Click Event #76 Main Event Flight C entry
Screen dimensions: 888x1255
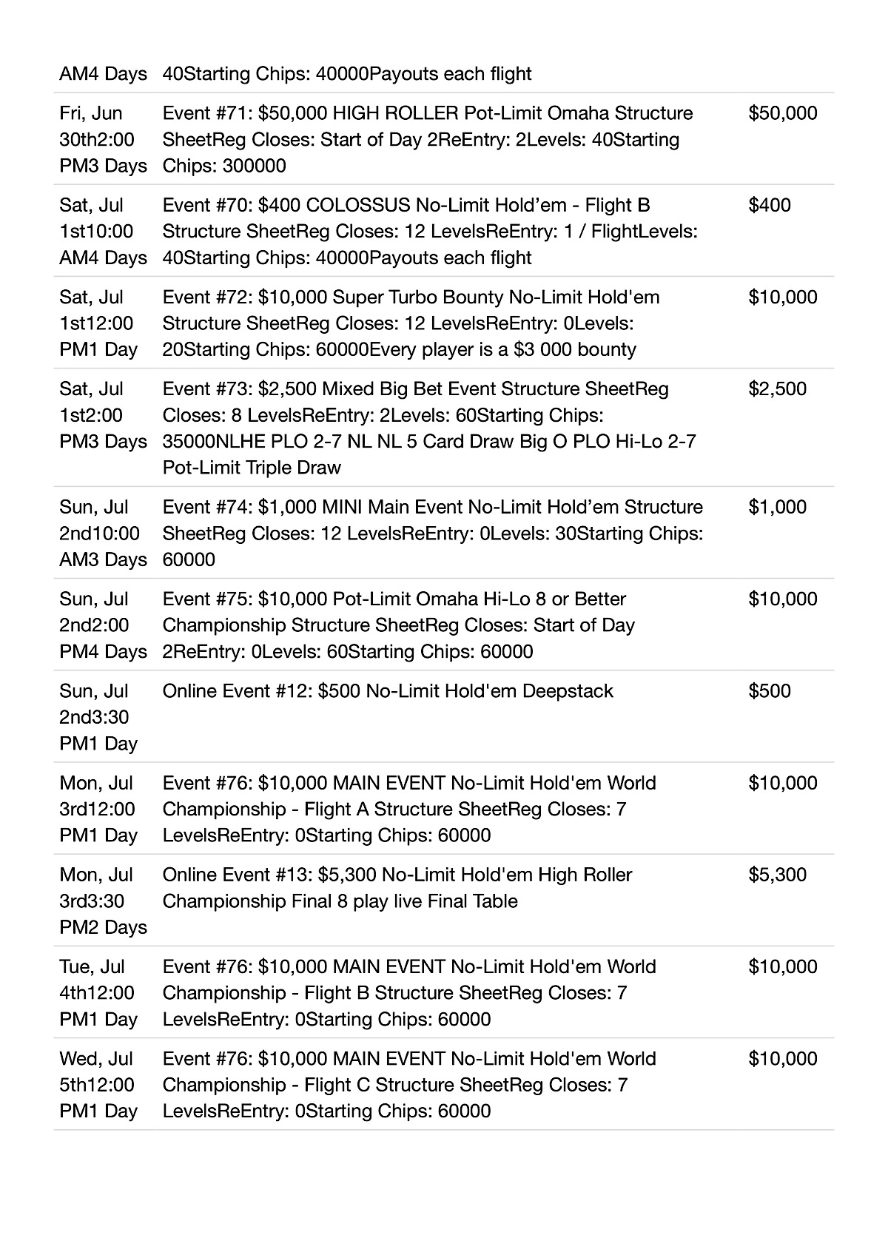click(409, 1084)
